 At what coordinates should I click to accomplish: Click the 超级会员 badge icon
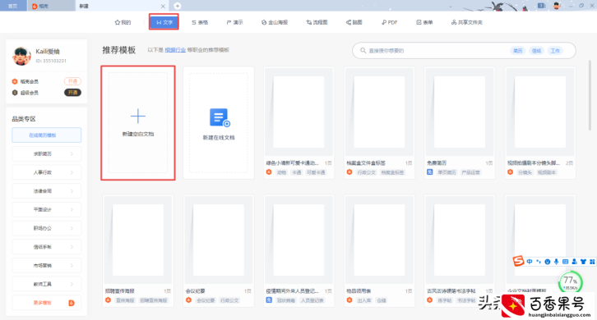point(15,93)
